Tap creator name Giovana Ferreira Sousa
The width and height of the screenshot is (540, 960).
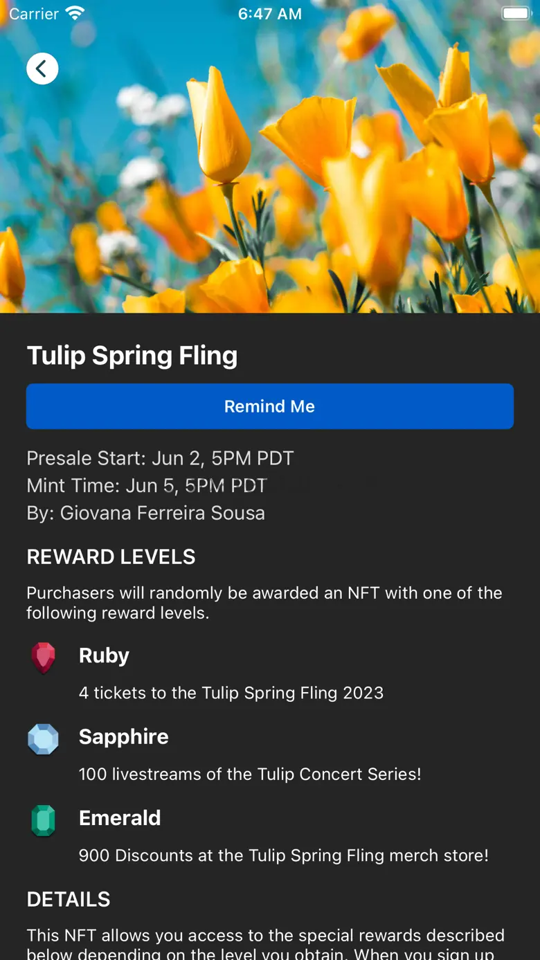pos(162,513)
